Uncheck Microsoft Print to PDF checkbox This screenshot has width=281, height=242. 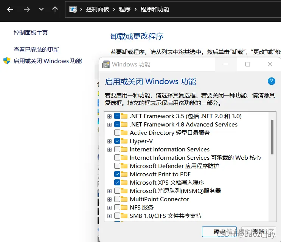coord(117,174)
